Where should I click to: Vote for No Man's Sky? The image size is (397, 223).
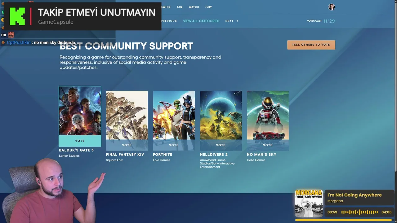point(268,145)
